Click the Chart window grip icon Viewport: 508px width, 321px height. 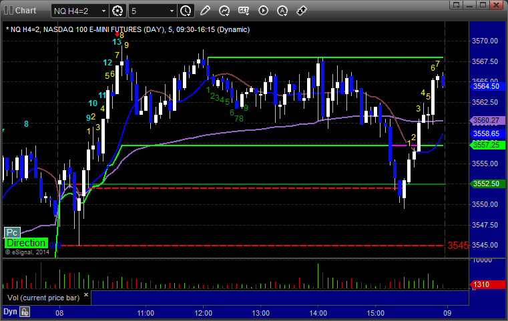9,11
